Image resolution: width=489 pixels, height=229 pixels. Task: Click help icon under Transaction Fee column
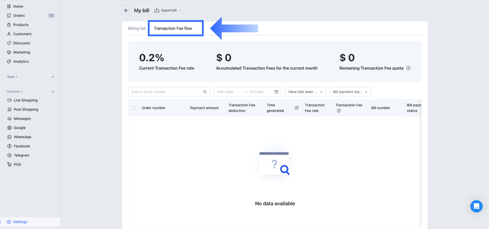coord(339,111)
